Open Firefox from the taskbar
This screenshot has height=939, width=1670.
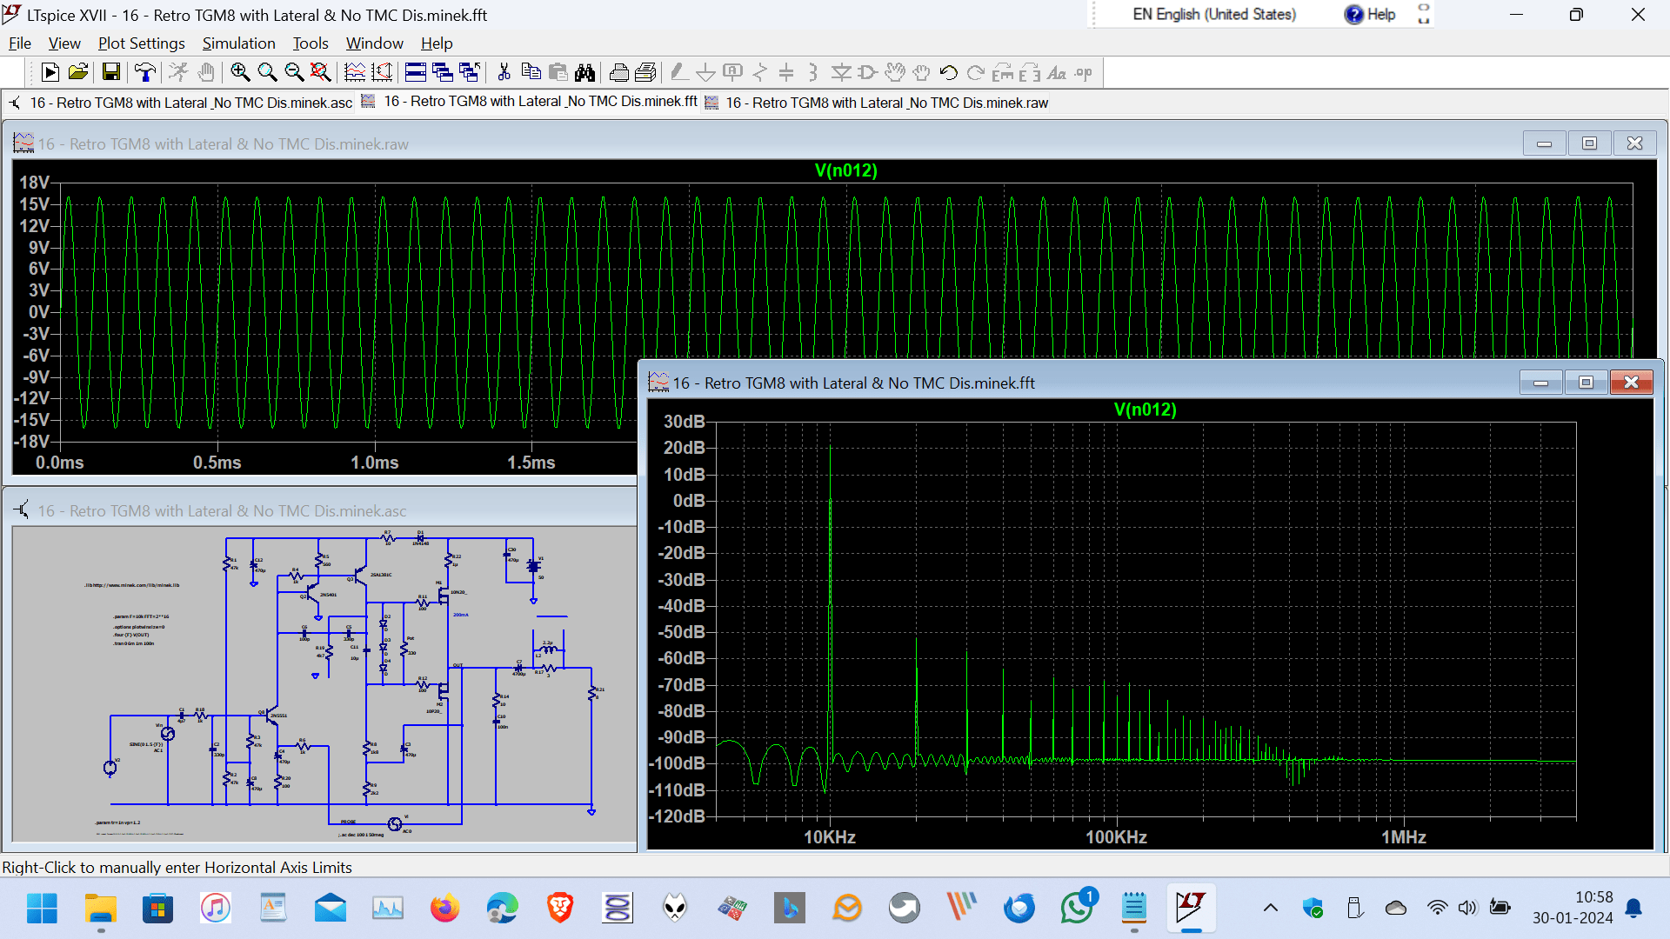pyautogui.click(x=444, y=909)
